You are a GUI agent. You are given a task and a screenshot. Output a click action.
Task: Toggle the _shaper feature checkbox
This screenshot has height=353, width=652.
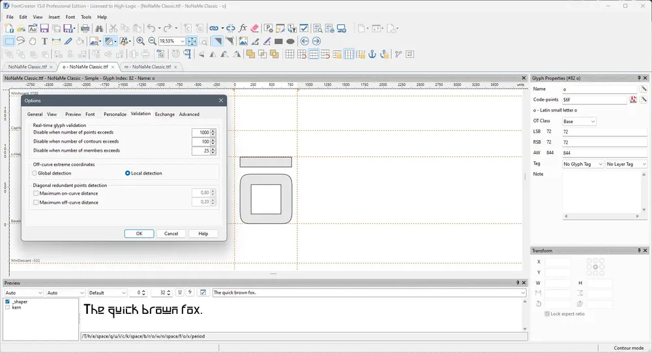pos(7,302)
